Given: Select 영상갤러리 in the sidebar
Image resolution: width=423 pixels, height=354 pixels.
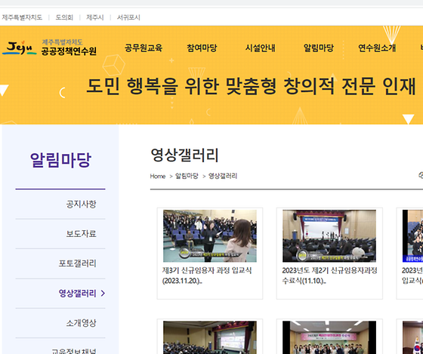Looking at the screenshot, I should (x=77, y=293).
